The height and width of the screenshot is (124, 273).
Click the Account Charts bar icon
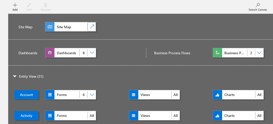coord(218,95)
